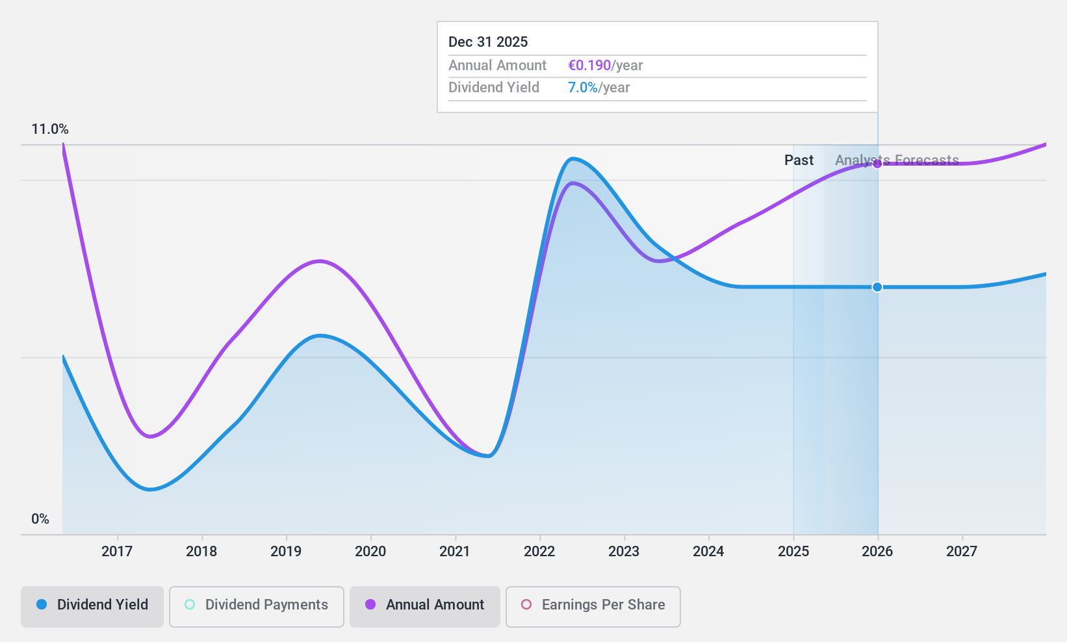Click the Annual Amount tooltip row label

click(498, 66)
